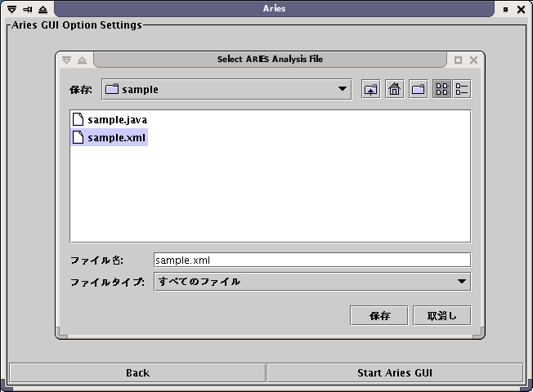Click the sample.xml file icon
This screenshot has height=392, width=533.
78,137
